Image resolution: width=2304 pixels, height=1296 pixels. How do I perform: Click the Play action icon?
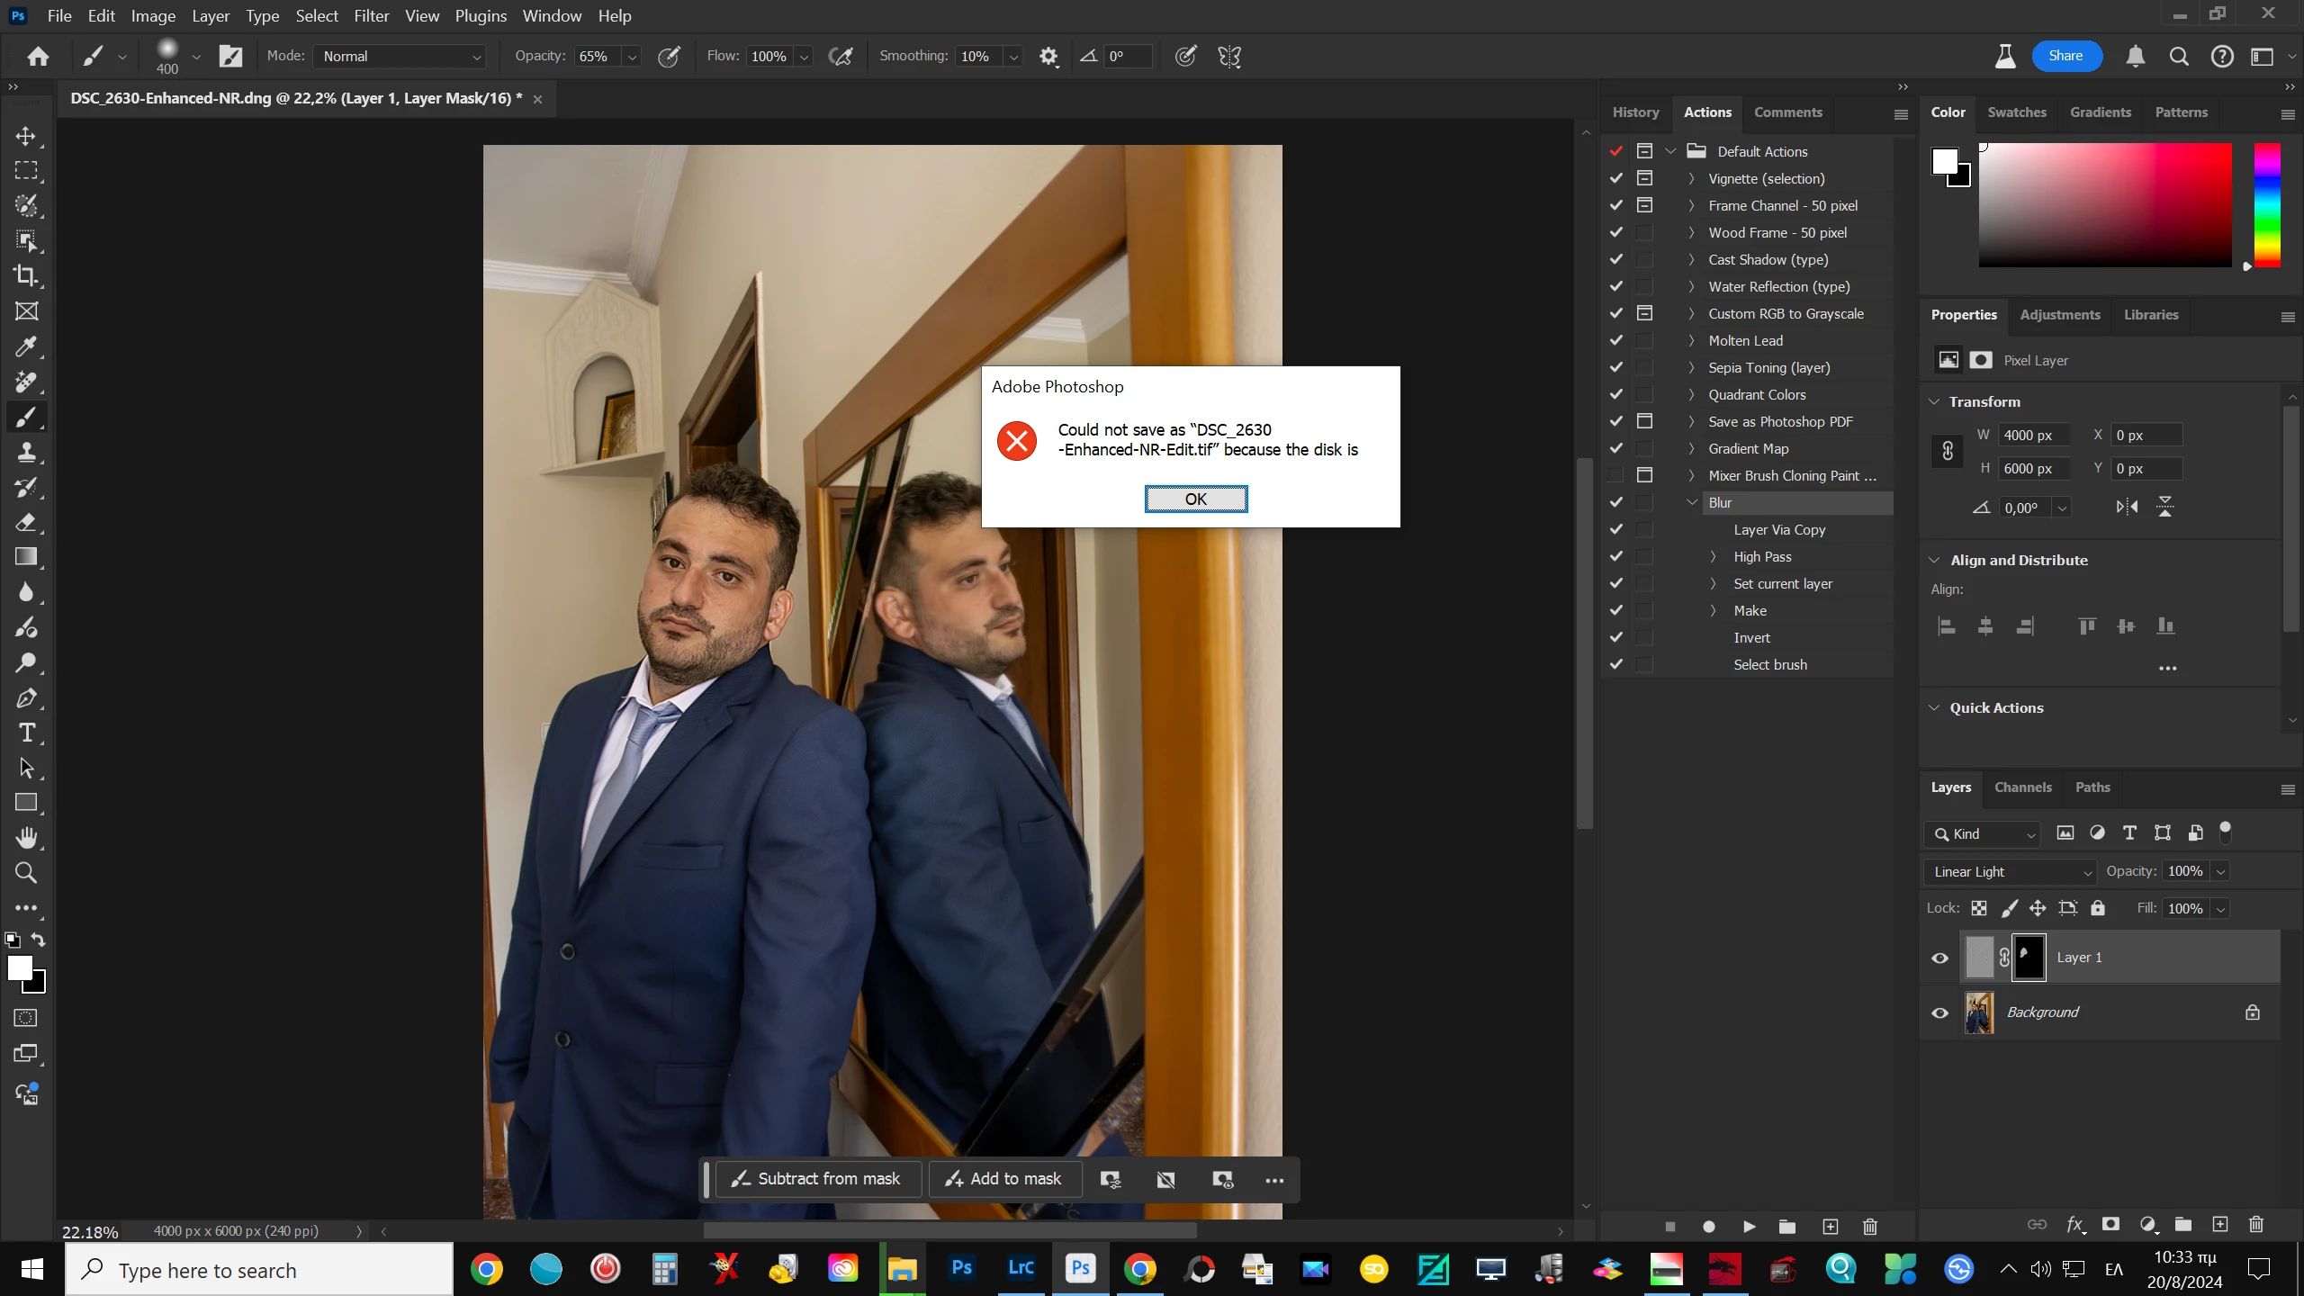pos(1749,1227)
